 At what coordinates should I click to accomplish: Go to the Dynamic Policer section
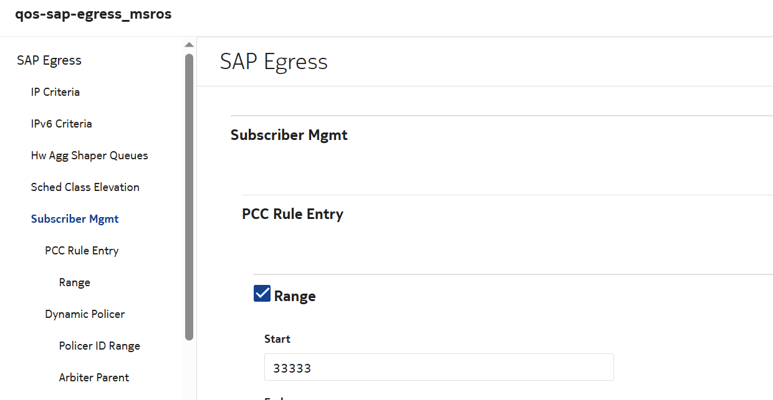pyautogui.click(x=85, y=314)
